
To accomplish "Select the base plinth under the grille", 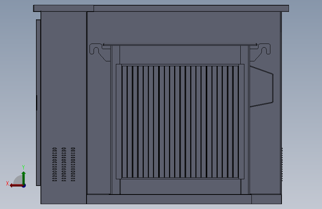I will point(169,199).
